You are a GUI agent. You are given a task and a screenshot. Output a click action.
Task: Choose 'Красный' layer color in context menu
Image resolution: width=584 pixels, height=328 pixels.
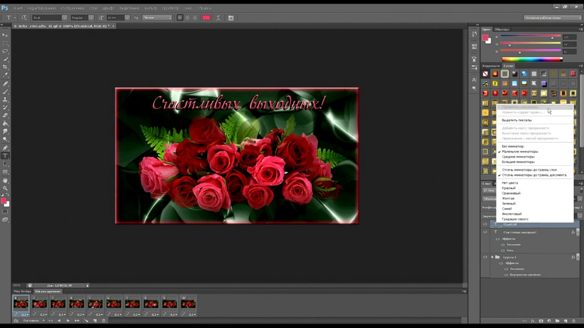(509, 188)
